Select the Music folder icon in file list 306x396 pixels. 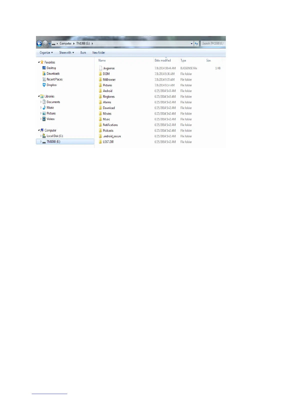[100, 119]
